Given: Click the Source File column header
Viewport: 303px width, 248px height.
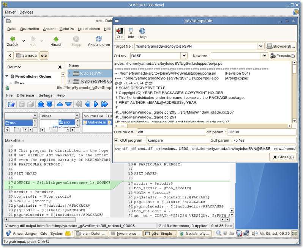Looking at the screenshot, I should pyautogui.click(x=95, y=116).
